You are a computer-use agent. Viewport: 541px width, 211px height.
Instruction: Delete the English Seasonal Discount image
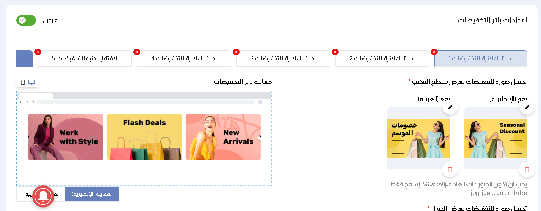pyautogui.click(x=527, y=169)
